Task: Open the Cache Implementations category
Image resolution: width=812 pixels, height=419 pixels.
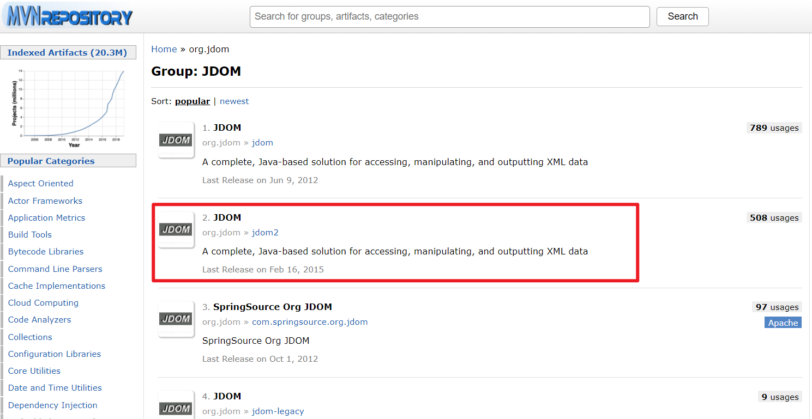Action: pyautogui.click(x=56, y=286)
